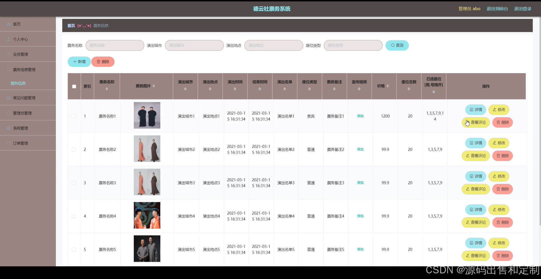Viewport: 541px width, 279px height.
Task: Click 预览 video link in row 票务名称1
Action: [x=360, y=116]
